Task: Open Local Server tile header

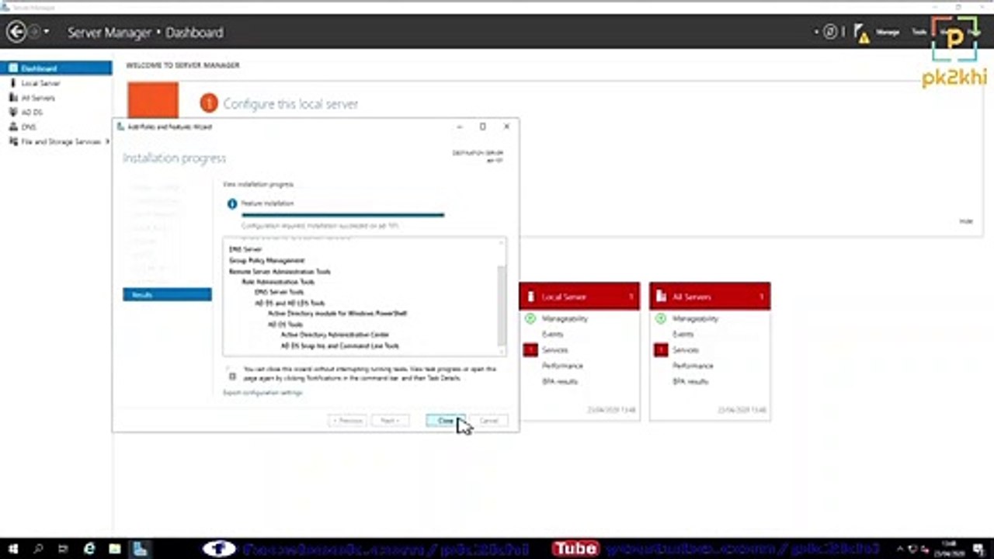Action: (579, 297)
